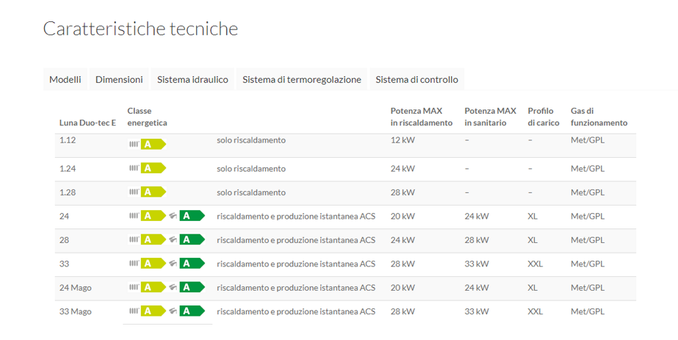678x340 pixels.
Task: Select model name 1.12
Action: 68,140
